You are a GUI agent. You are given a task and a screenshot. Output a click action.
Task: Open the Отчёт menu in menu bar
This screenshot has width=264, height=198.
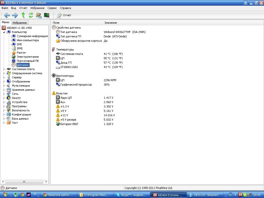pyautogui.click(x=23, y=8)
